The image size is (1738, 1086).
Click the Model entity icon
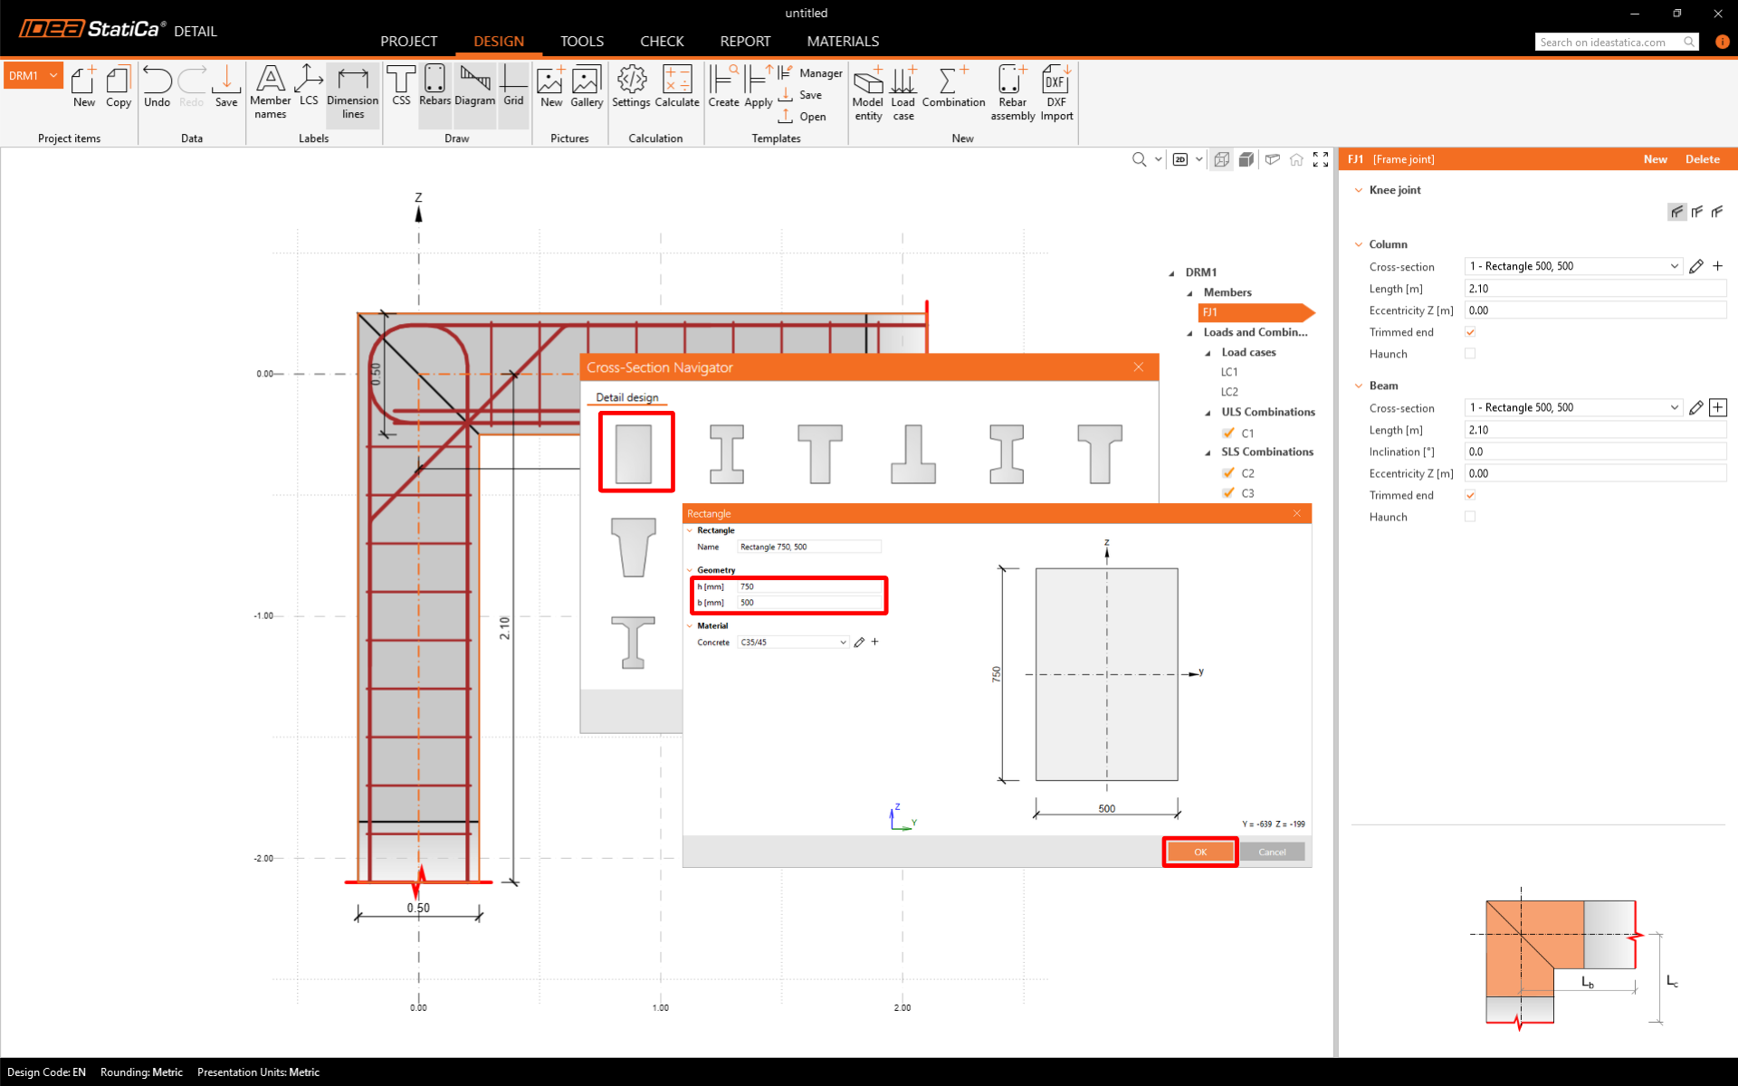pos(867,91)
